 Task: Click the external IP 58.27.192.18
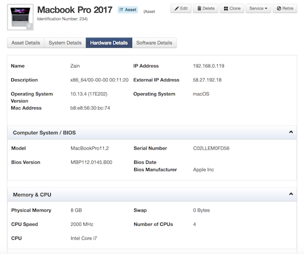click(207, 80)
